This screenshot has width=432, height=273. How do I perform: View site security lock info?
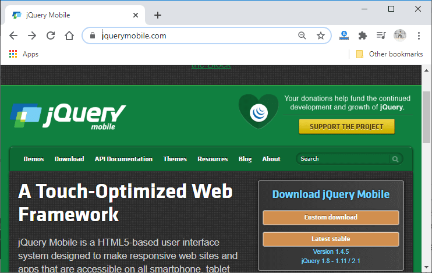coord(93,36)
